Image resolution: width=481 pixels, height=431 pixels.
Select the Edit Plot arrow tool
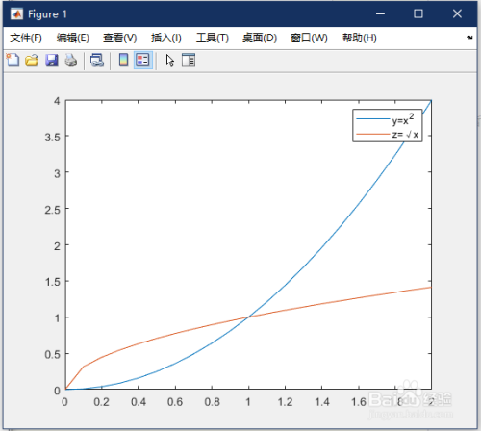pyautogui.click(x=170, y=61)
